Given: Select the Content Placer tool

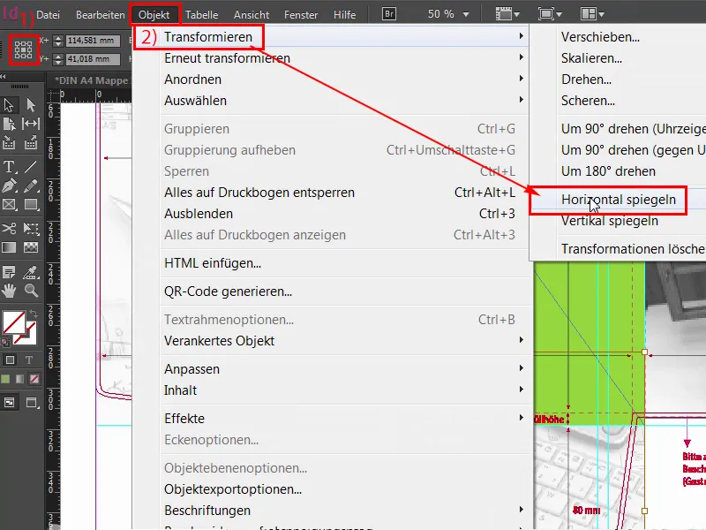Looking at the screenshot, I should (31, 142).
